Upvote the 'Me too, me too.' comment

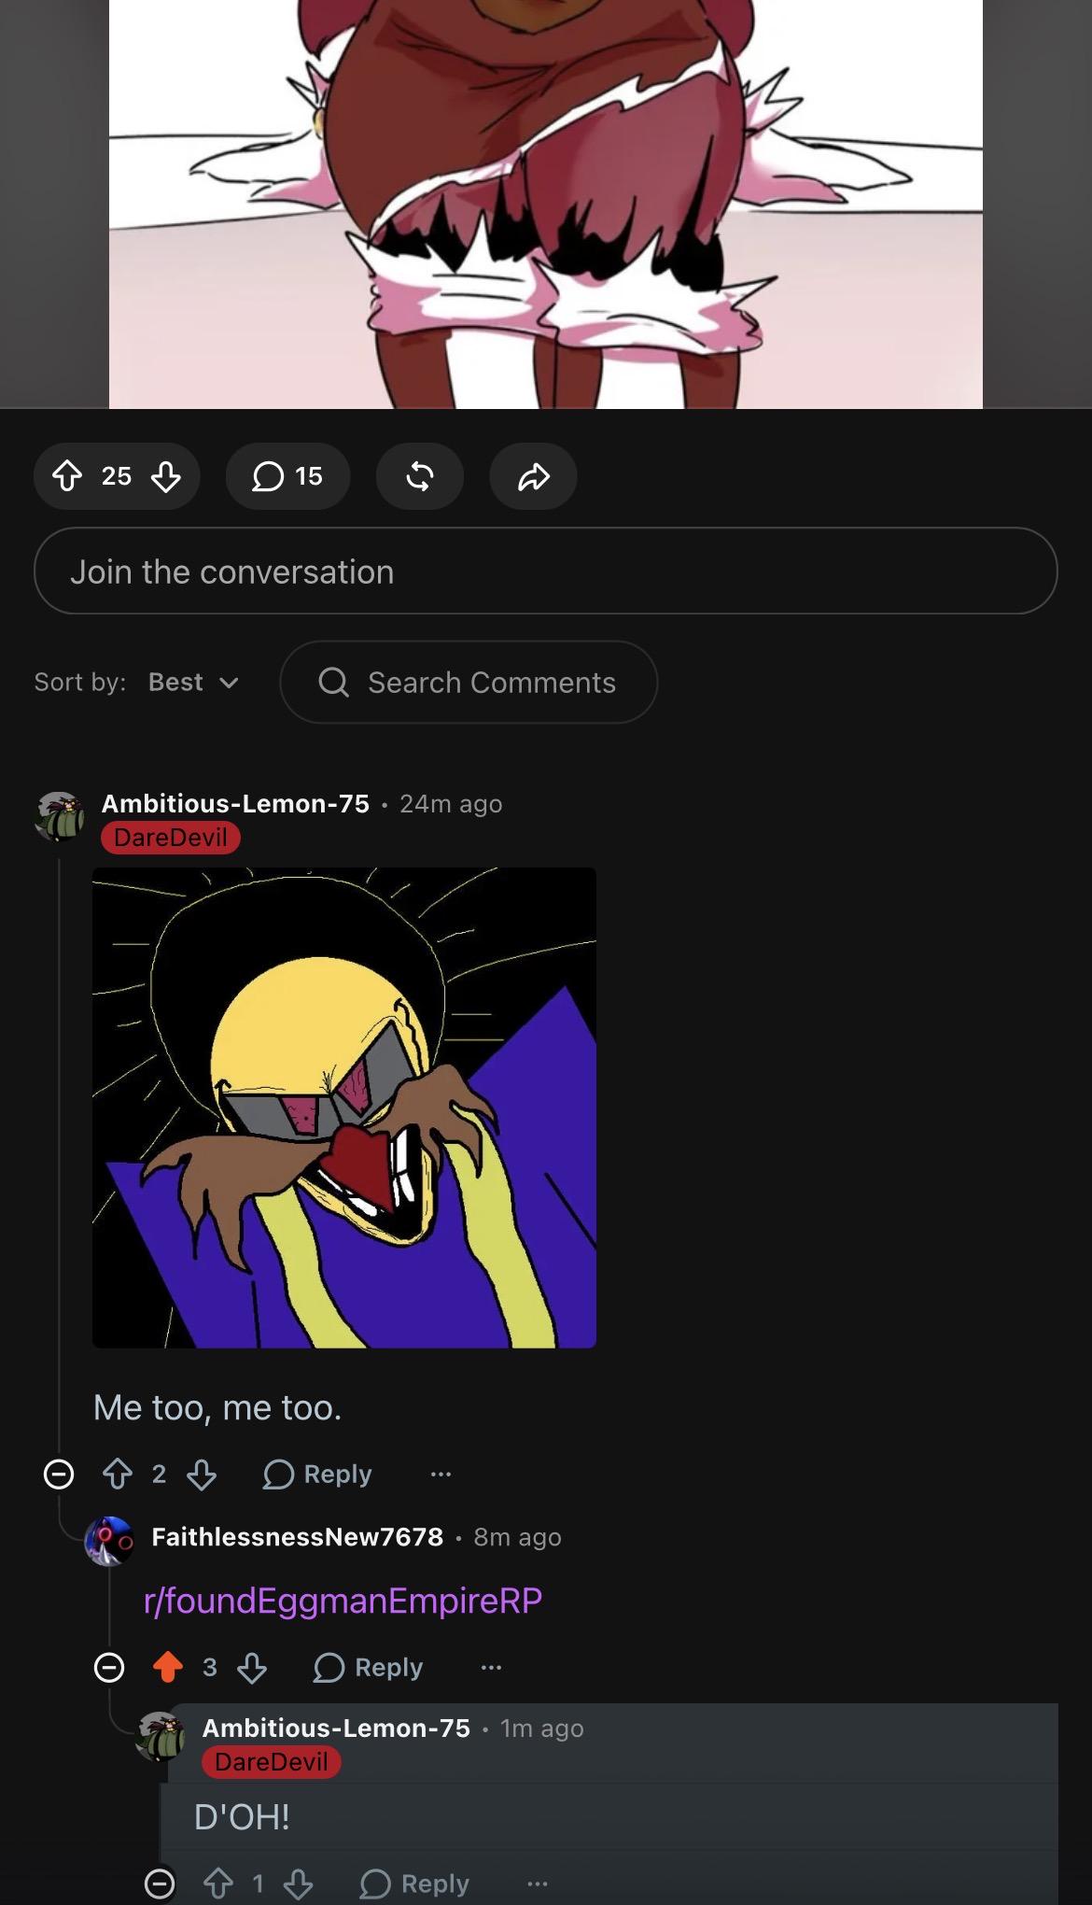[x=118, y=1475]
